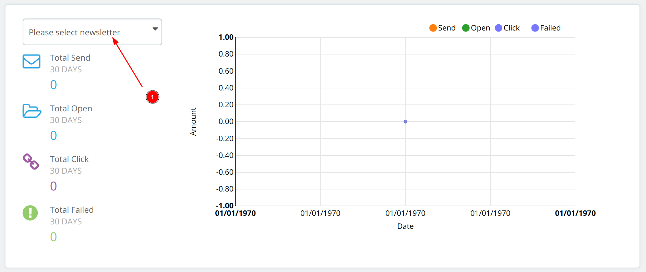The width and height of the screenshot is (646, 272).
Task: Click the Total Open count value
Action: pos(53,135)
